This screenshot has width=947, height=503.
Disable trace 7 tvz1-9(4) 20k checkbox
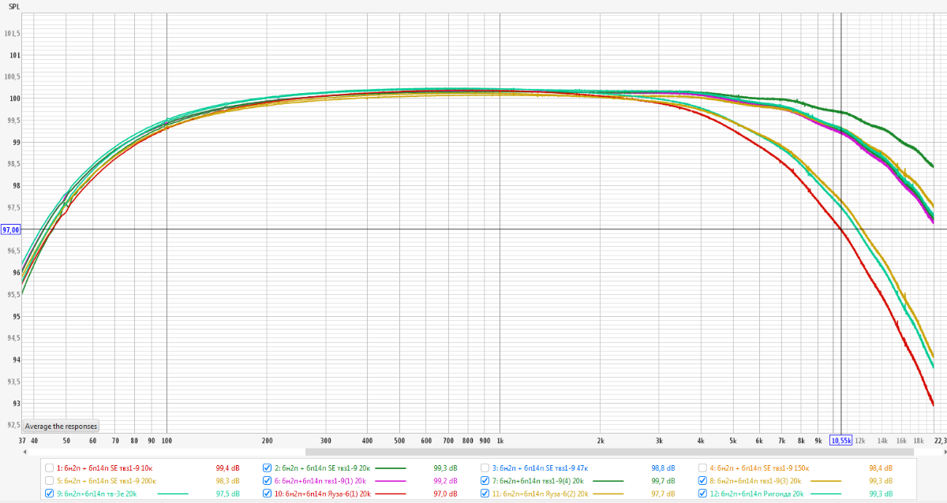click(485, 480)
